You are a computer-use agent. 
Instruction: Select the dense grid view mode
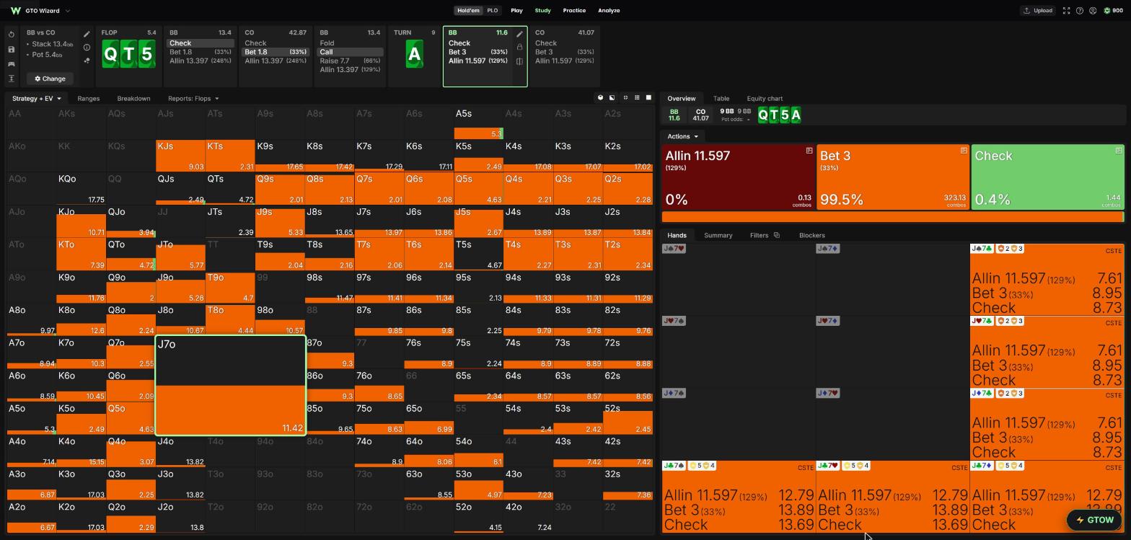pyautogui.click(x=637, y=98)
